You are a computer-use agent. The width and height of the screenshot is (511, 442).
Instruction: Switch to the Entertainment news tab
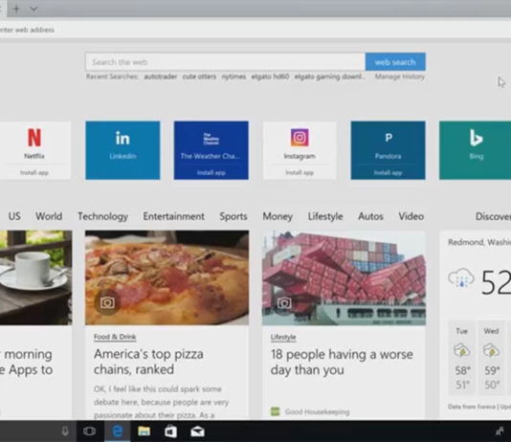tap(174, 216)
